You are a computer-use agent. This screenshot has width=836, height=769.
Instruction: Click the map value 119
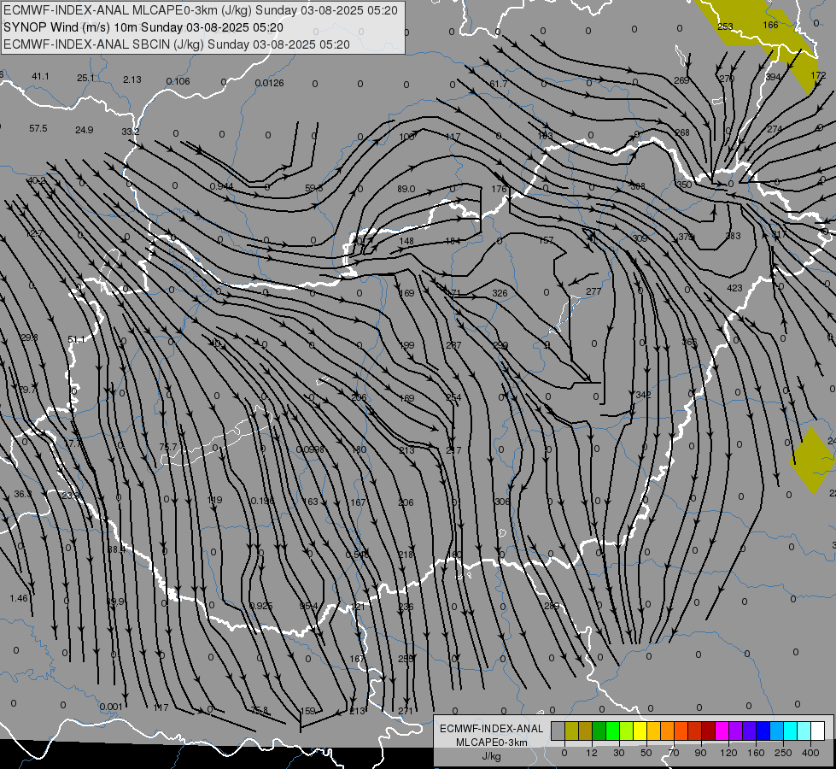tap(214, 500)
